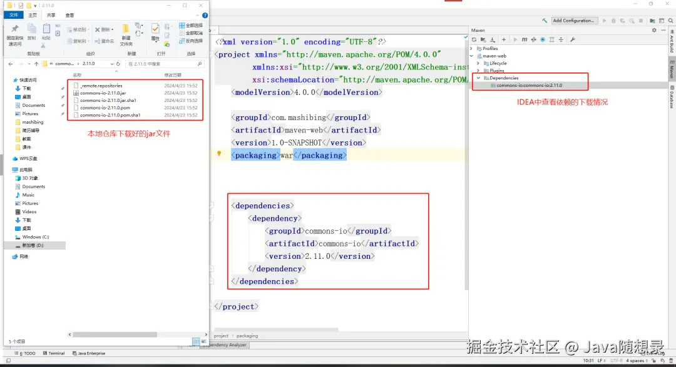Click Explorer up-directory arrow
This screenshot has width=676, height=367.
(x=36, y=64)
